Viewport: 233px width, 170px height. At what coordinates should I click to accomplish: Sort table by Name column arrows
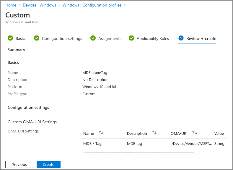point(101,132)
